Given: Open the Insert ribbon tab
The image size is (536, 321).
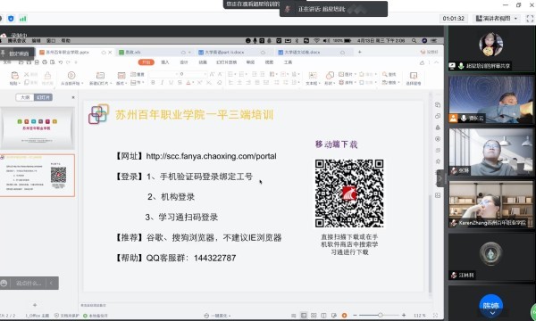Looking at the screenshot, I should click(164, 62).
